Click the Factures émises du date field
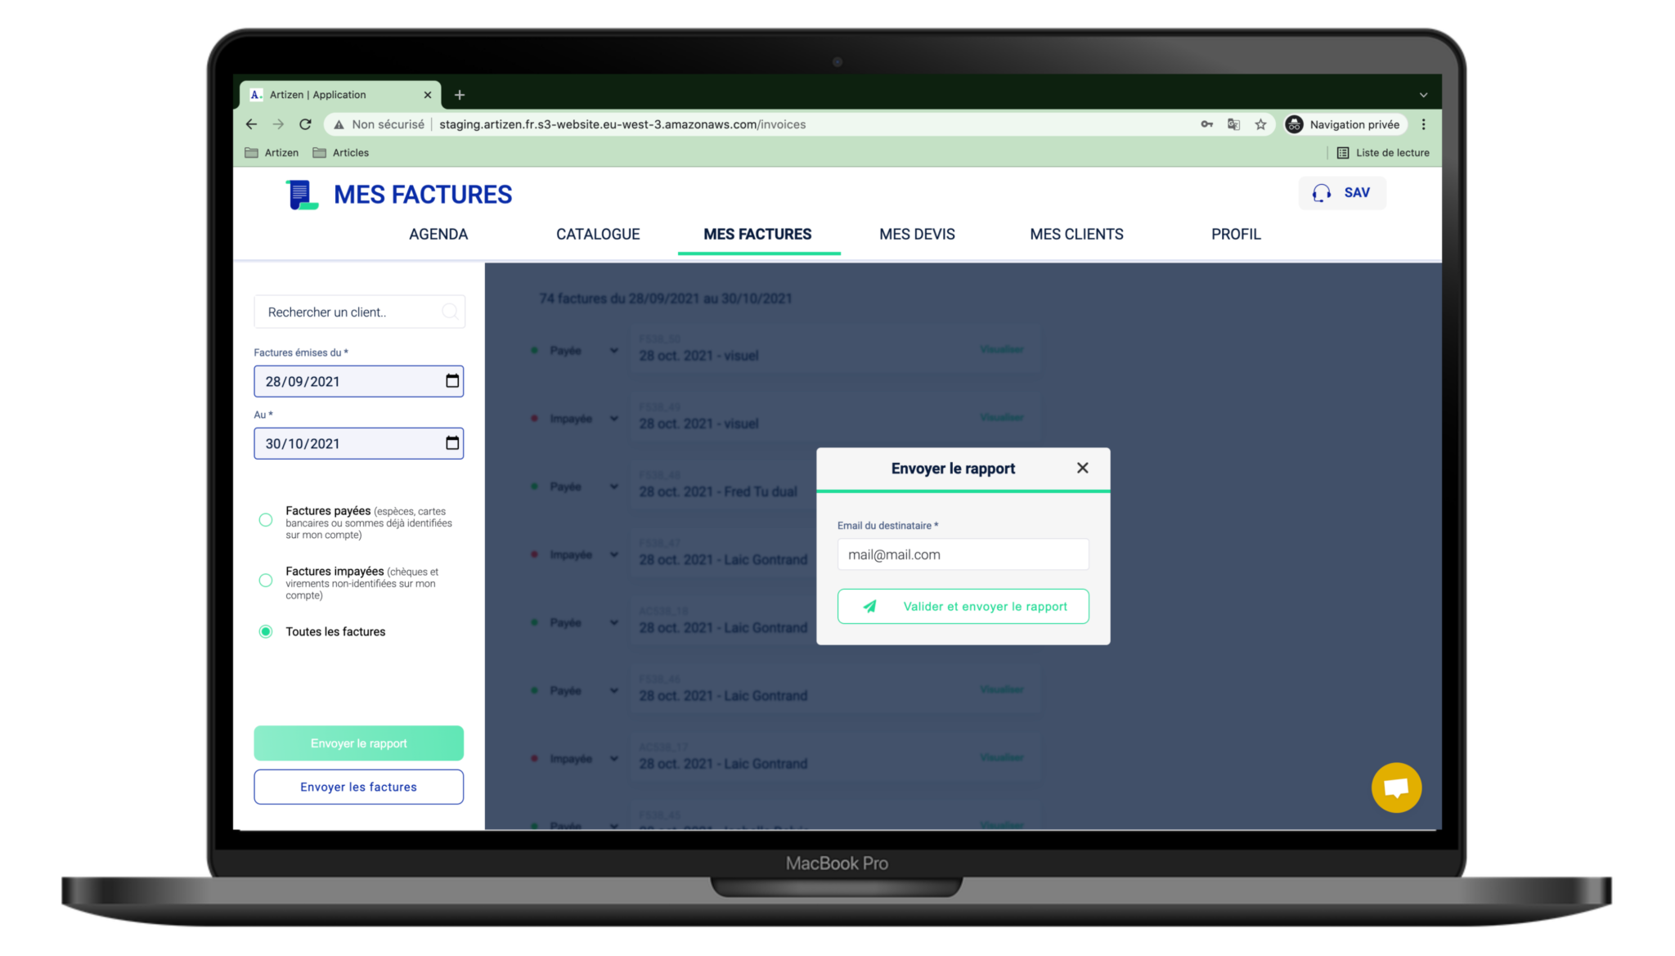The width and height of the screenshot is (1675, 956). tap(357, 381)
